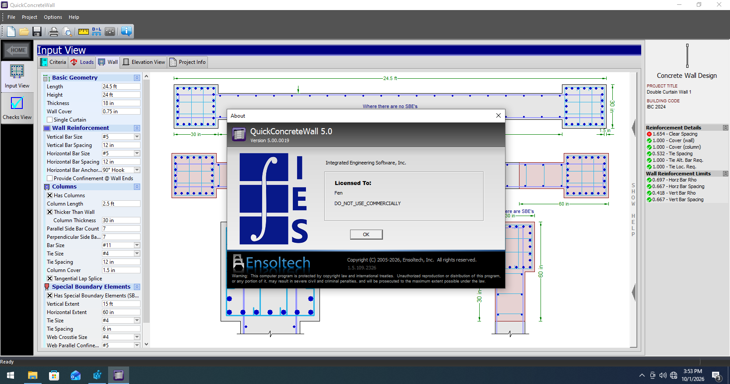
Task: Select the Wall tab
Action: 108,62
